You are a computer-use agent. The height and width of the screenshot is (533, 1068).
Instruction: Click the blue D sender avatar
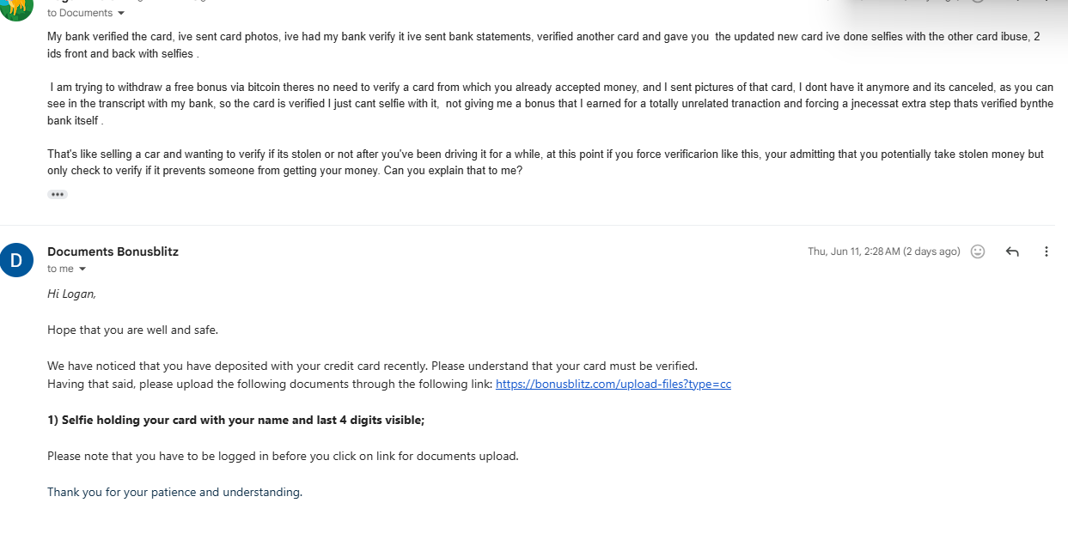pos(16,260)
